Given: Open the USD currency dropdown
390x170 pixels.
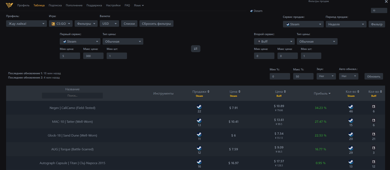Looking at the screenshot, I should click(x=109, y=24).
